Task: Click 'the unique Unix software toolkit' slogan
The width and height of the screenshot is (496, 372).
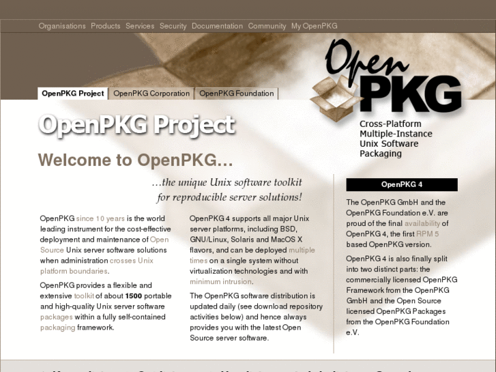Action: 227,182
